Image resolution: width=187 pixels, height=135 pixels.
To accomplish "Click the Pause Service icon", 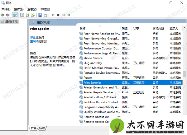I will coord(64,15).
